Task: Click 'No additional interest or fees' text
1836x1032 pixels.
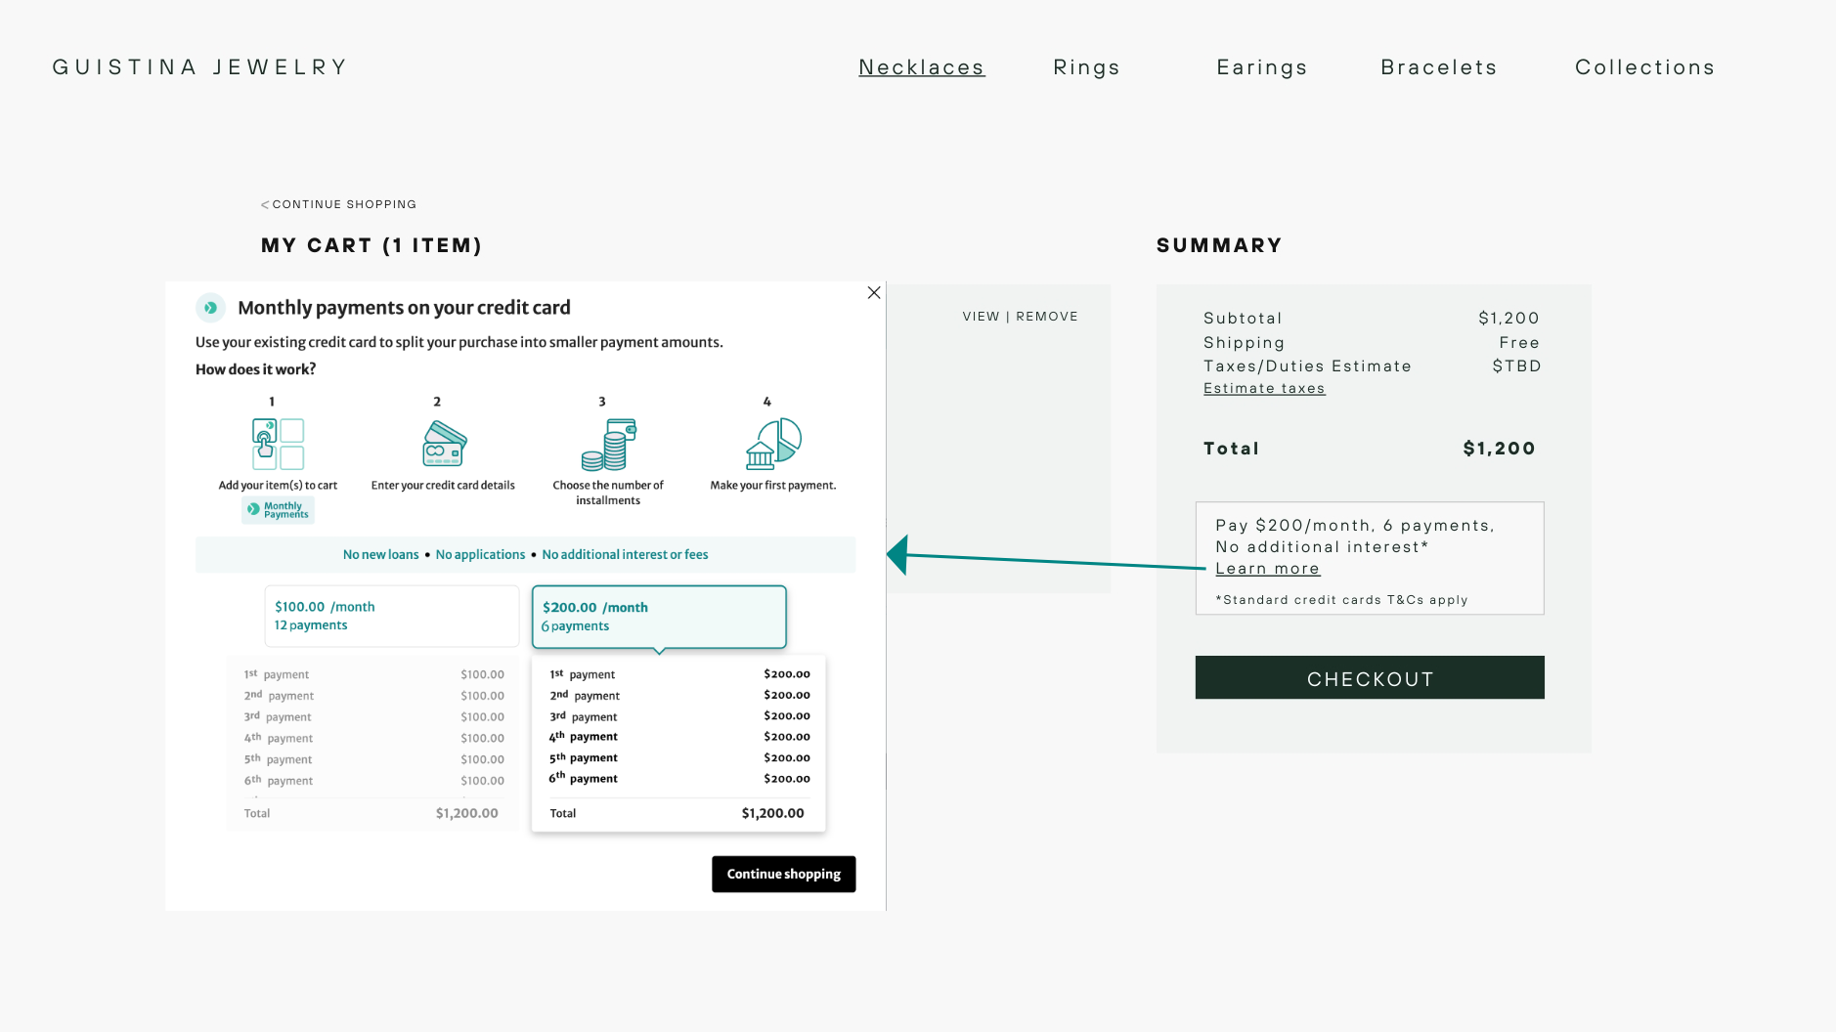Action: point(625,554)
